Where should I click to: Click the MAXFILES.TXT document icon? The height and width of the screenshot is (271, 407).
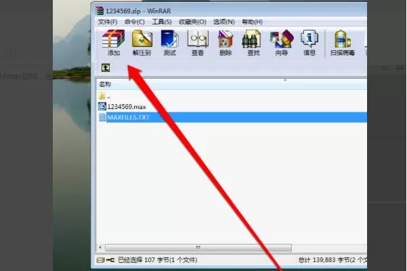pyautogui.click(x=102, y=117)
